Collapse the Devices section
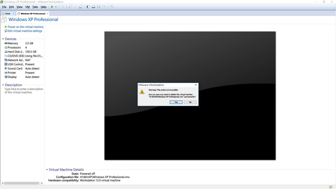This screenshot has width=336, height=189. (3, 39)
